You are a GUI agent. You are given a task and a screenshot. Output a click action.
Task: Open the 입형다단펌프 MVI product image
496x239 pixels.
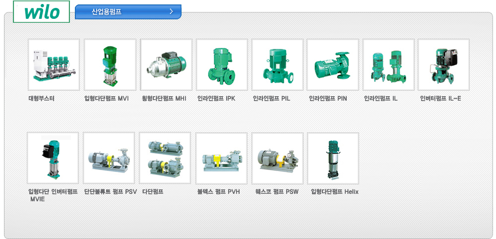(x=110, y=64)
